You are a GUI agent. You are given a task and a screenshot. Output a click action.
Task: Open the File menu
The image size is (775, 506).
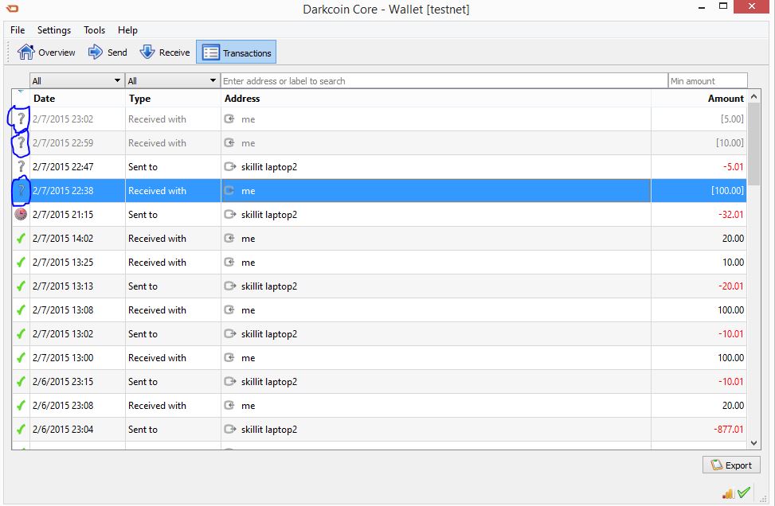(x=18, y=30)
